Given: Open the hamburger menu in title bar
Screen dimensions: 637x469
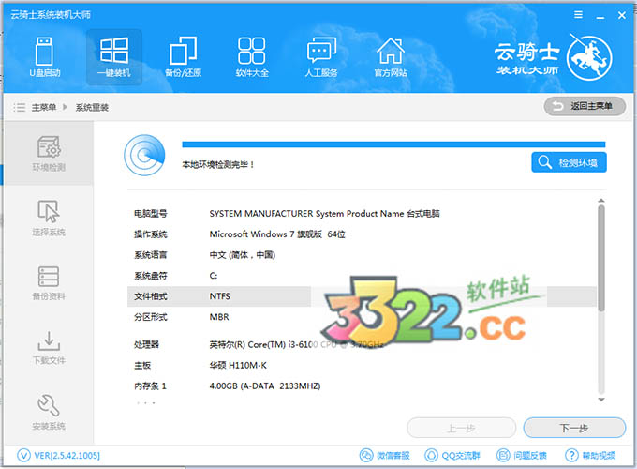Looking at the screenshot, I should 579,15.
